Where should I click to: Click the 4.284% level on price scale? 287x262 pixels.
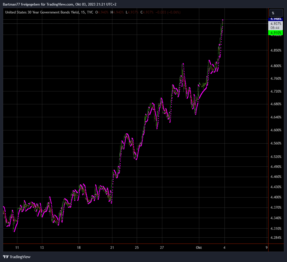(x=276, y=238)
